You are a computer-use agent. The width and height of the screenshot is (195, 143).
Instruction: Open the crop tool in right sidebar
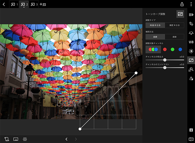click(x=191, y=24)
